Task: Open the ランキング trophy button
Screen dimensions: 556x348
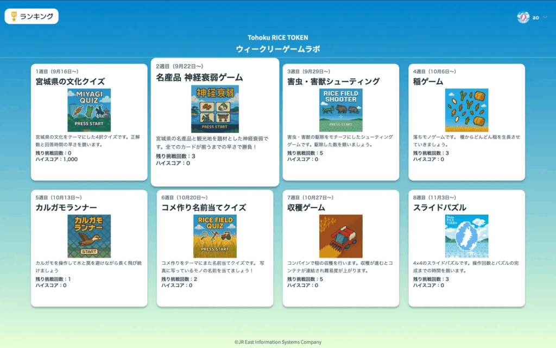Action: 31,16
